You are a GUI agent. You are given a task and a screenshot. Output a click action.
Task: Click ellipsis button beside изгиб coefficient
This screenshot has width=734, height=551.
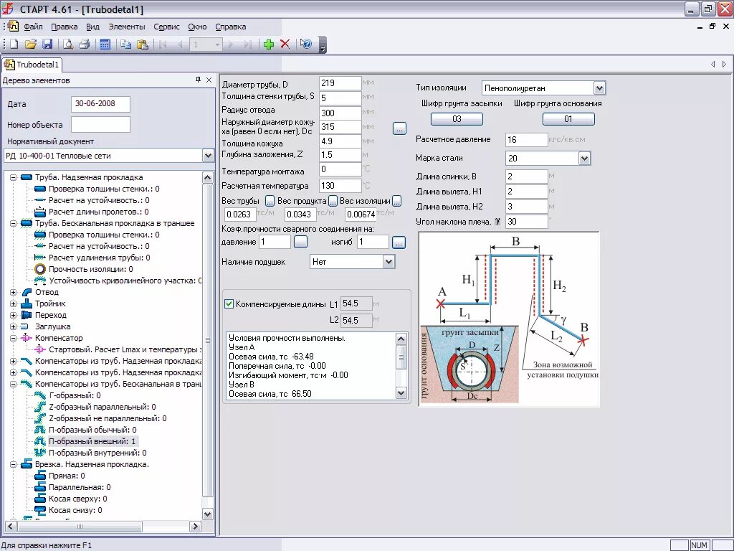point(399,242)
